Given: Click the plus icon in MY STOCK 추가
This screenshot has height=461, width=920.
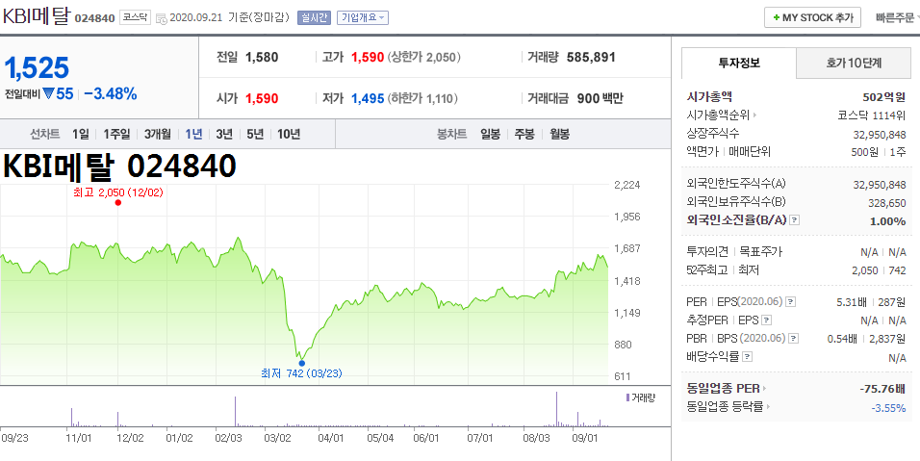Looking at the screenshot, I should tap(777, 17).
